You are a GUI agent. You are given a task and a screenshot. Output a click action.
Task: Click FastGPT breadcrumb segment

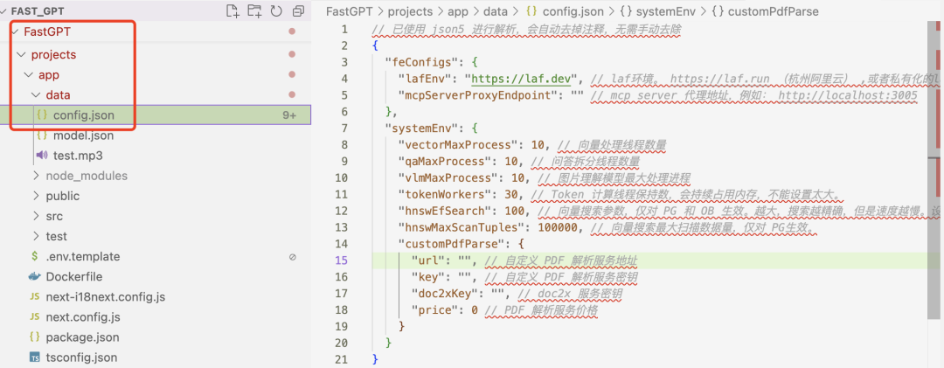pos(347,11)
